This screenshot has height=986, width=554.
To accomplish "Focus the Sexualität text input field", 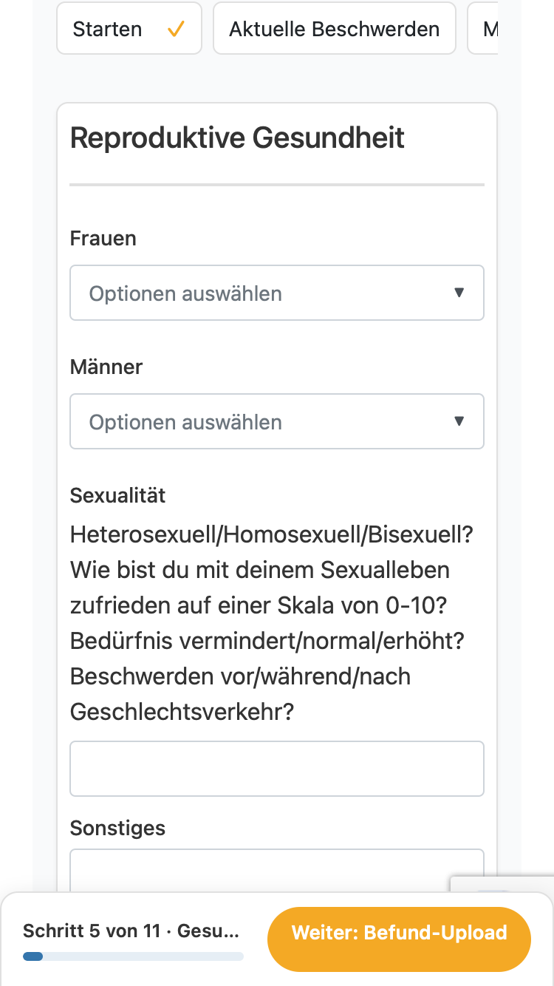I will point(277,769).
